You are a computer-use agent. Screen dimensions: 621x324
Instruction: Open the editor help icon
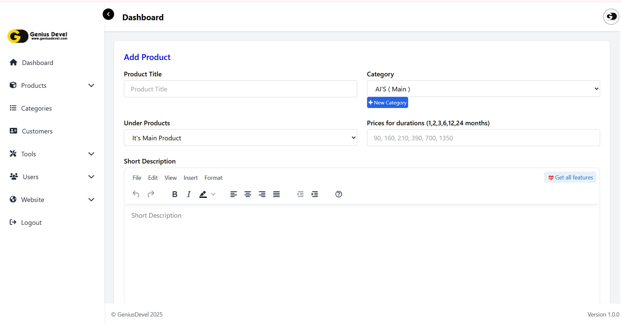pos(339,194)
